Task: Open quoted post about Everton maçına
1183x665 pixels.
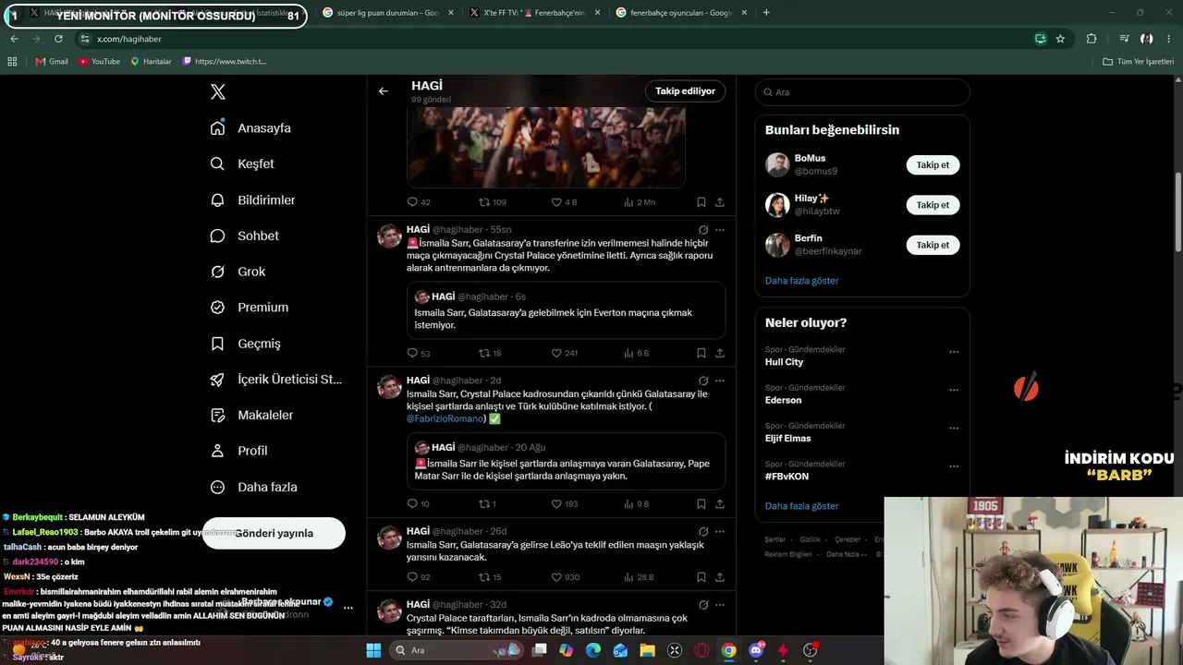Action: pos(566,308)
